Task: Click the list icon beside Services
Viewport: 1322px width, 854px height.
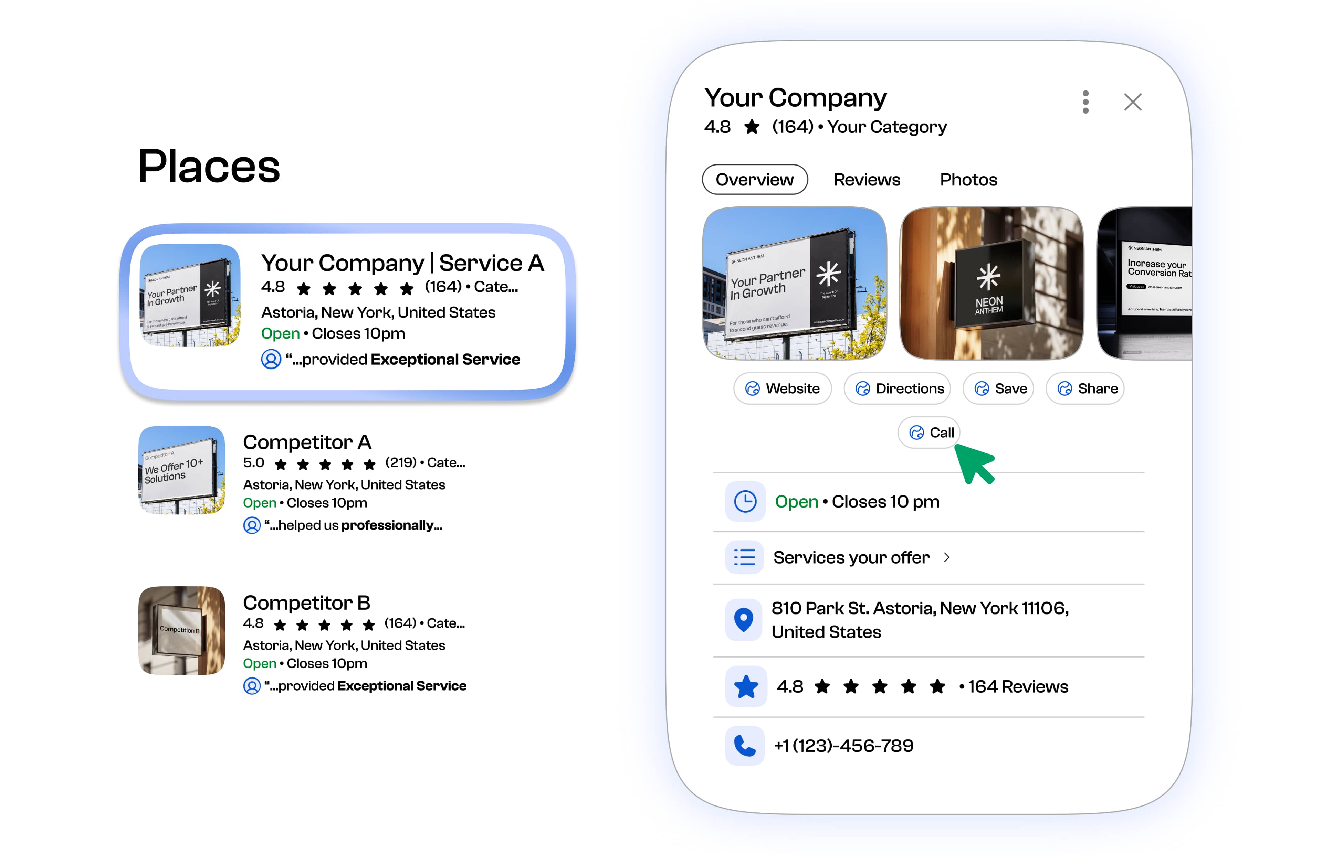Action: coord(745,557)
